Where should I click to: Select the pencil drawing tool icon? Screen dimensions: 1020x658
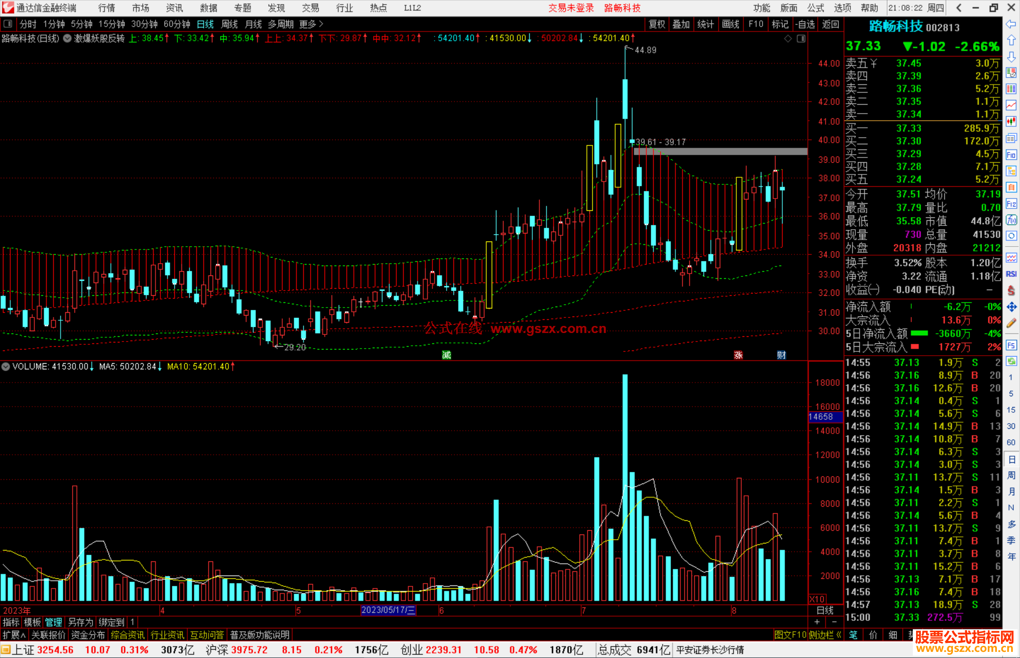(x=1011, y=323)
